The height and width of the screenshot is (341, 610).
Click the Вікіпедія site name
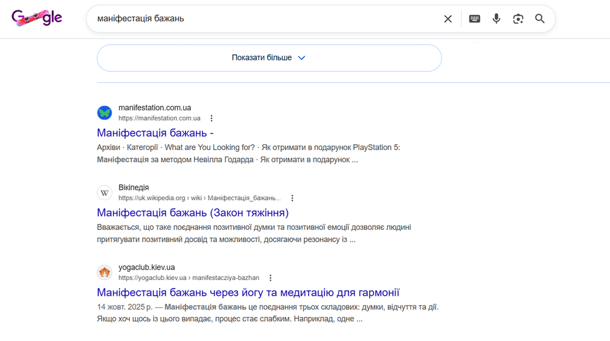(x=134, y=187)
